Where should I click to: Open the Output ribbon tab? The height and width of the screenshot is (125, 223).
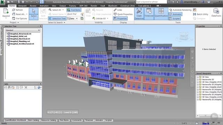(62, 6)
